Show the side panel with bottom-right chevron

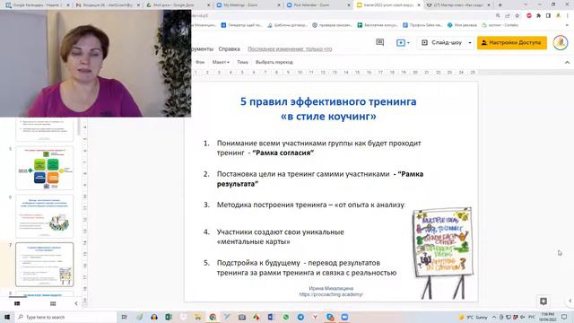[570, 301]
